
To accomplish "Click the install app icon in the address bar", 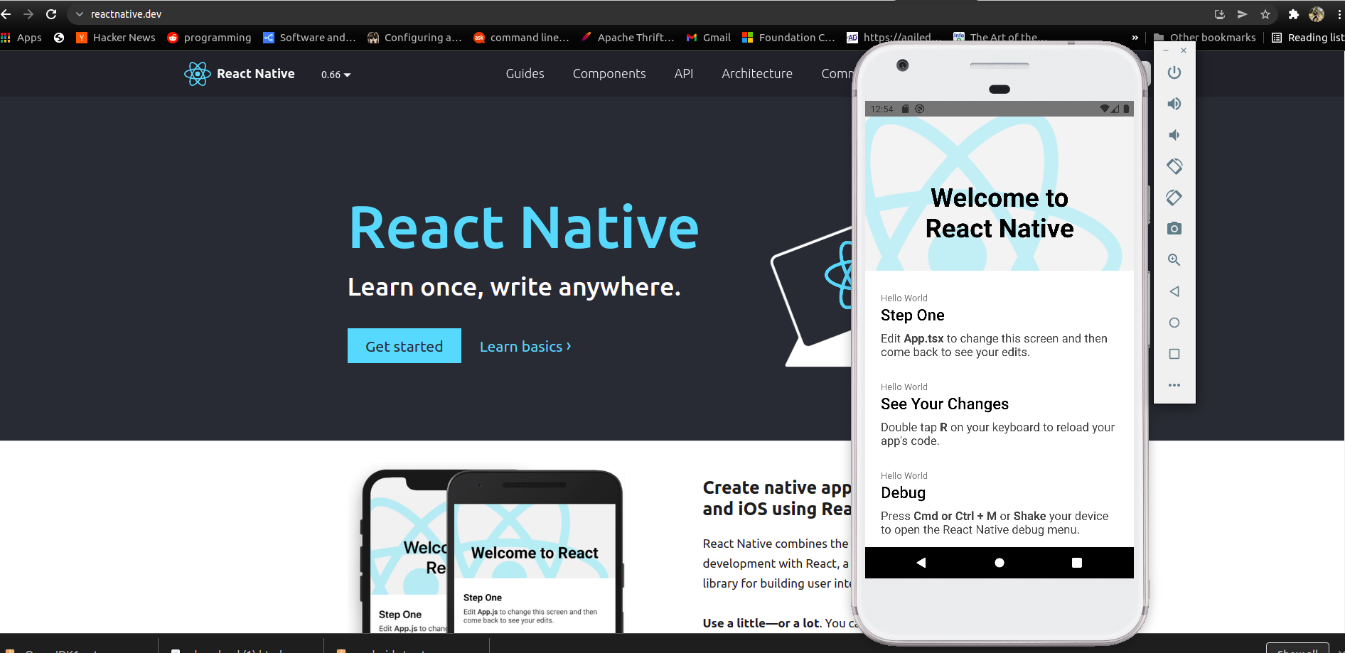I will coord(1220,14).
